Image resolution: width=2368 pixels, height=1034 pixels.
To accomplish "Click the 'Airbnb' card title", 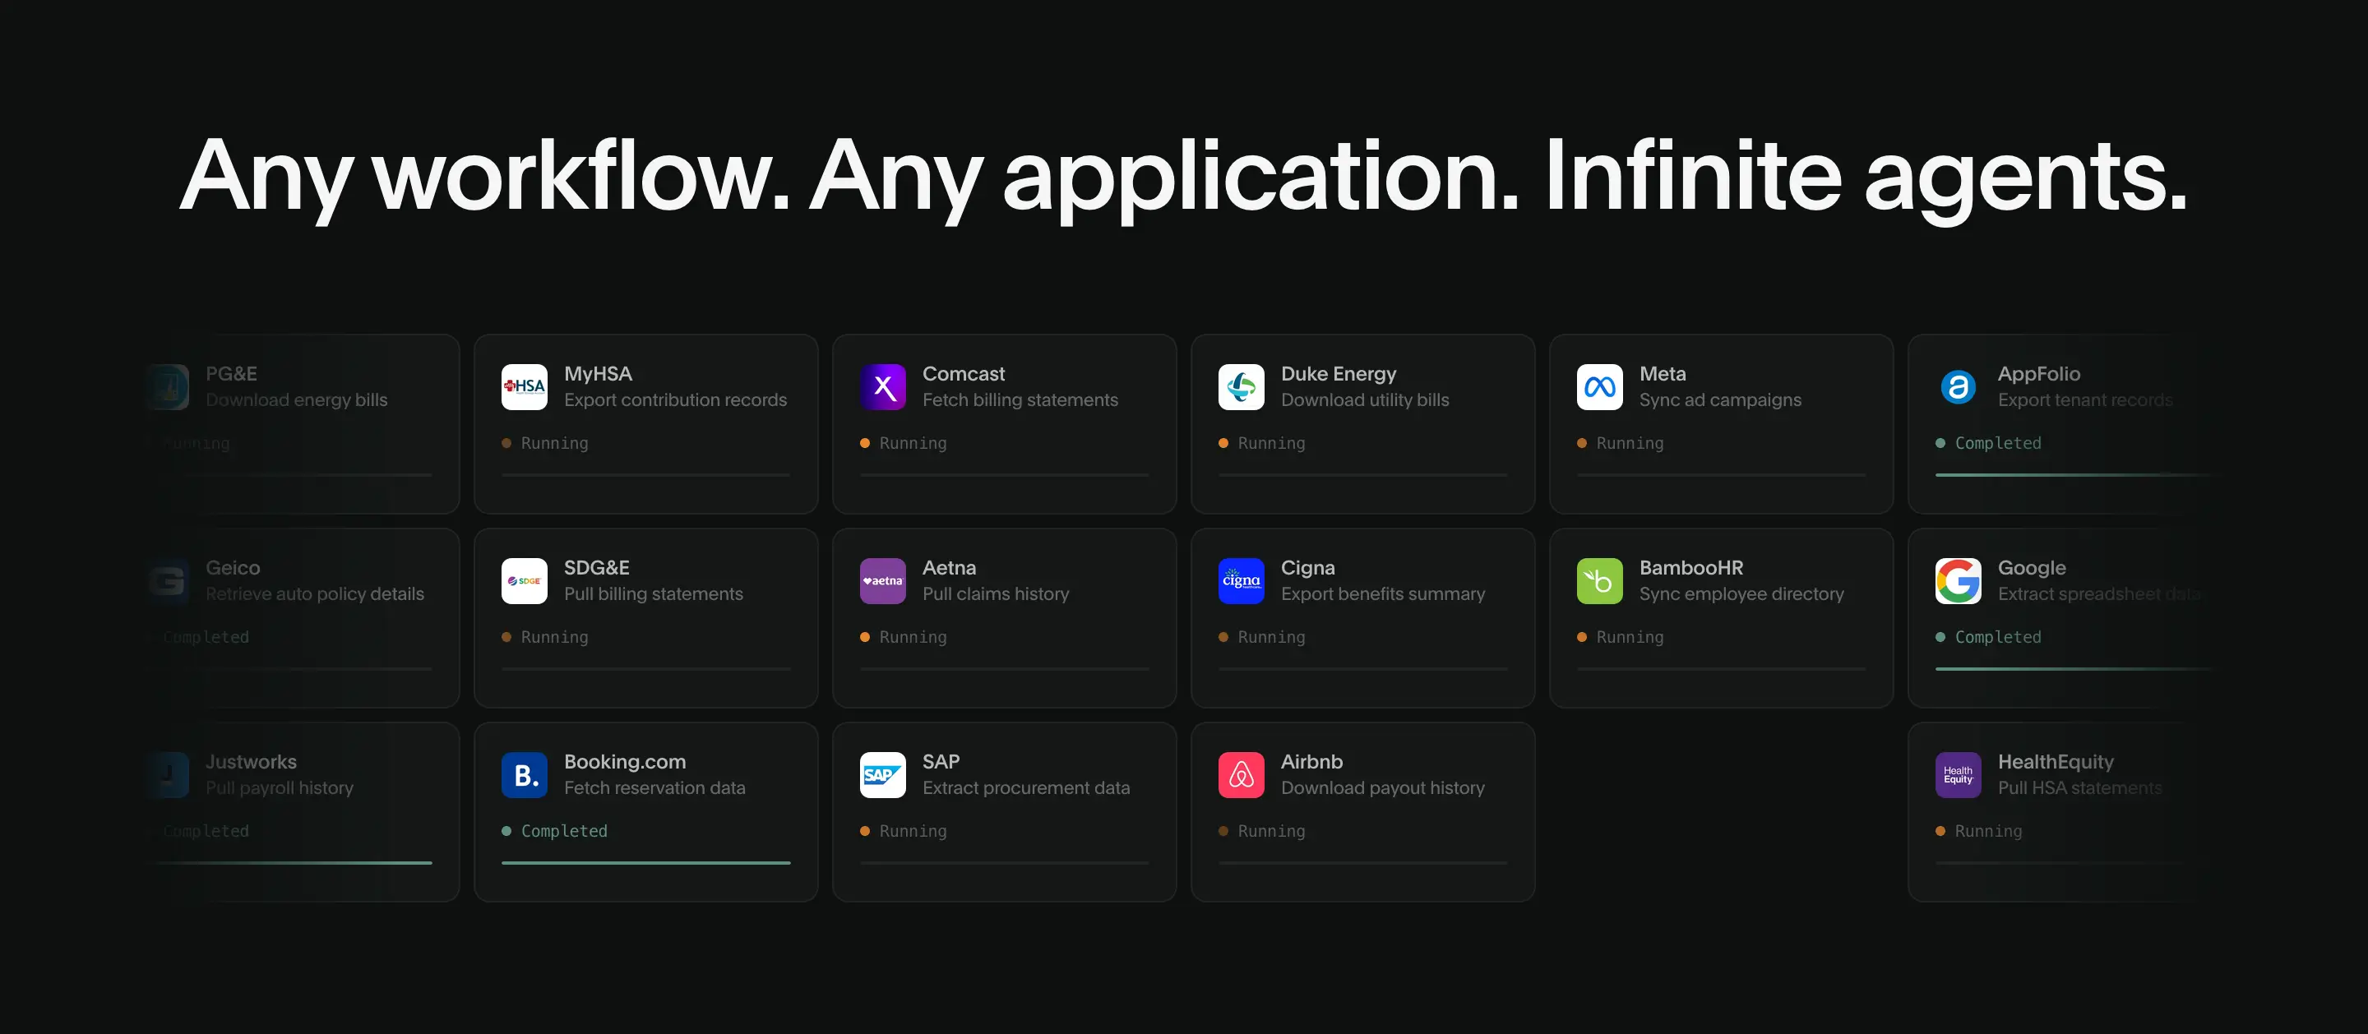I will pyautogui.click(x=1311, y=762).
